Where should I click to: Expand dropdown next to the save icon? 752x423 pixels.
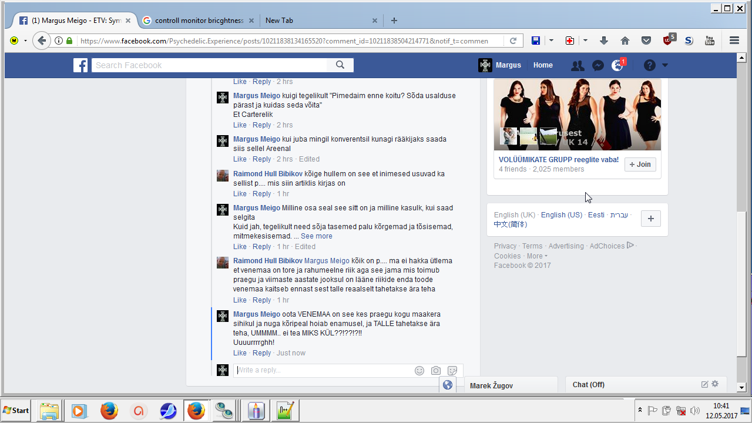(x=551, y=41)
